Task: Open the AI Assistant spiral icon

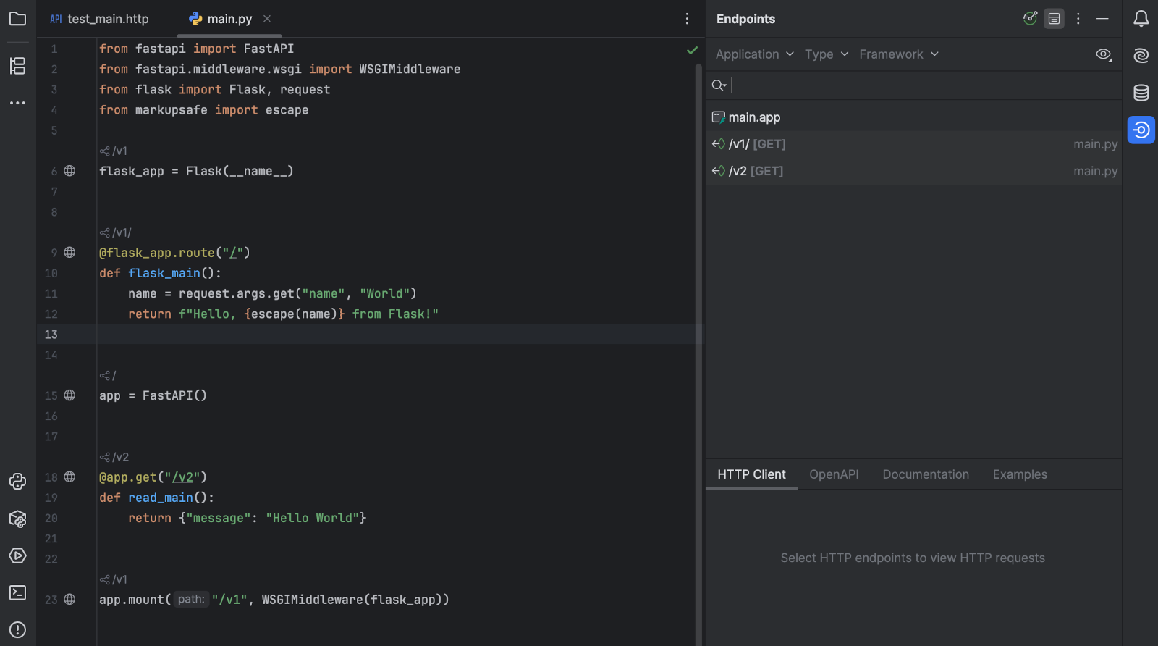Action: [1141, 56]
